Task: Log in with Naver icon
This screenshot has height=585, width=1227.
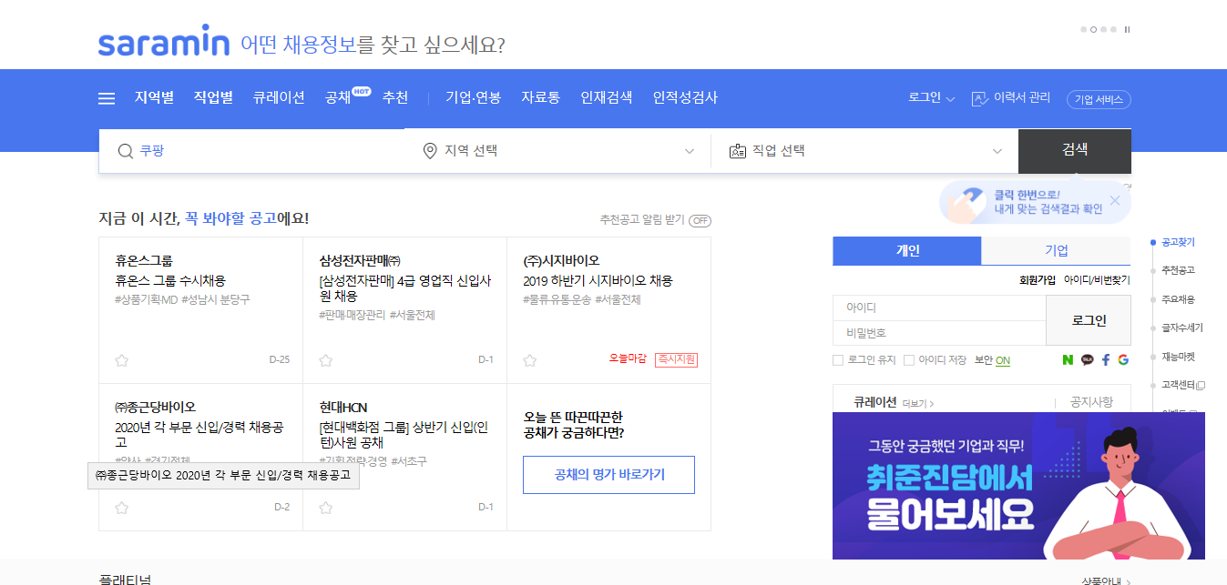Action: pyautogui.click(x=1068, y=360)
